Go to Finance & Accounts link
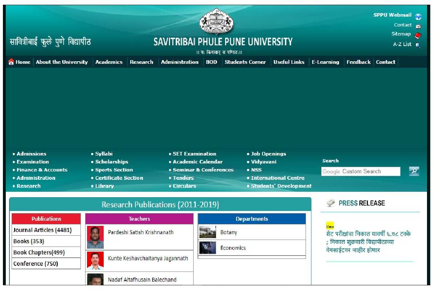Image resolution: width=435 pixels, height=290 pixels. [x=42, y=170]
